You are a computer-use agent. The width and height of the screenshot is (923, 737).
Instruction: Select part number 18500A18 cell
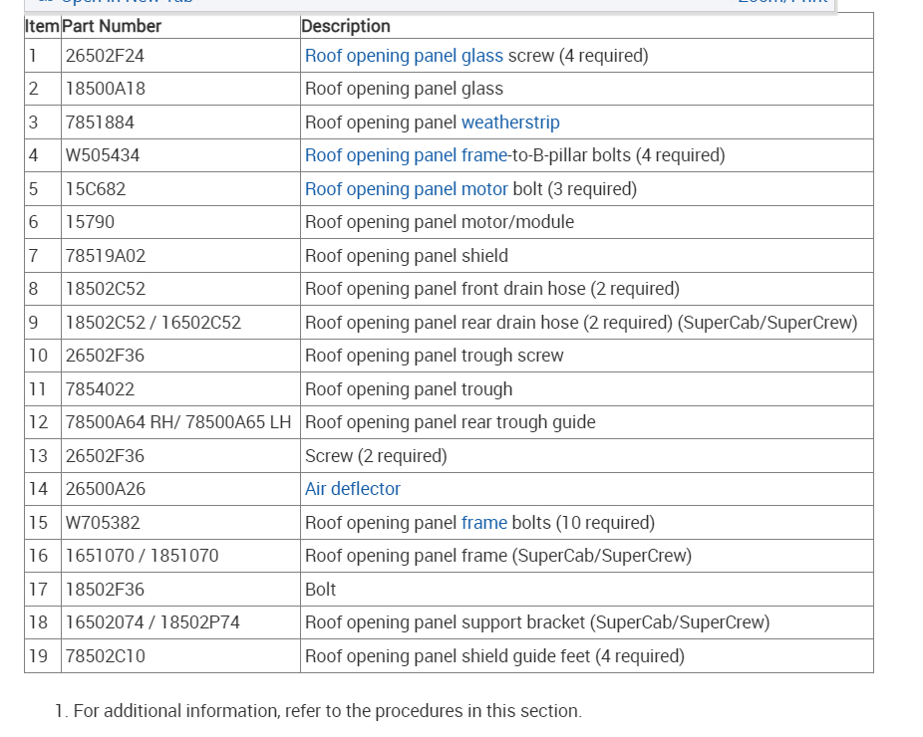(106, 89)
